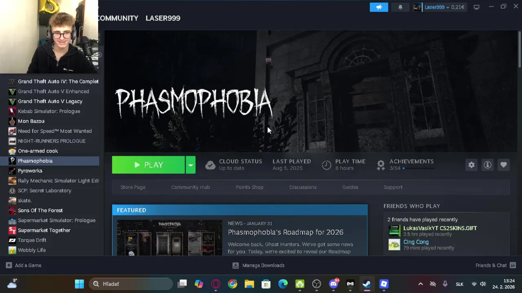Select Torque Drift in the library
This screenshot has width=522, height=293.
click(x=32, y=240)
